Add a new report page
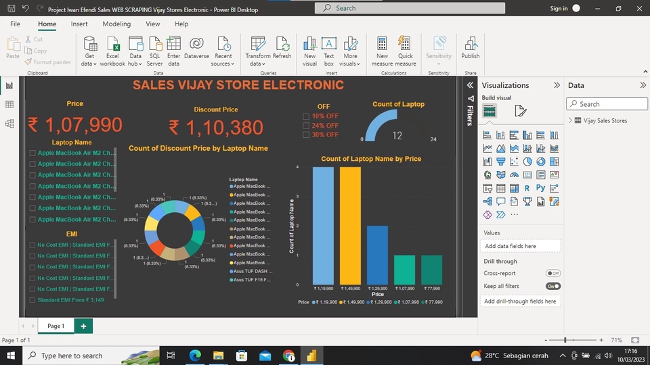Image resolution: width=650 pixels, height=365 pixels. [83, 326]
